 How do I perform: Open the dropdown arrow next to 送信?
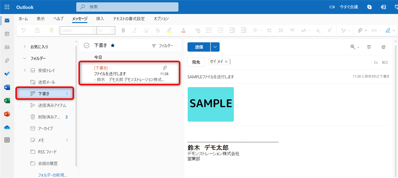(215, 47)
